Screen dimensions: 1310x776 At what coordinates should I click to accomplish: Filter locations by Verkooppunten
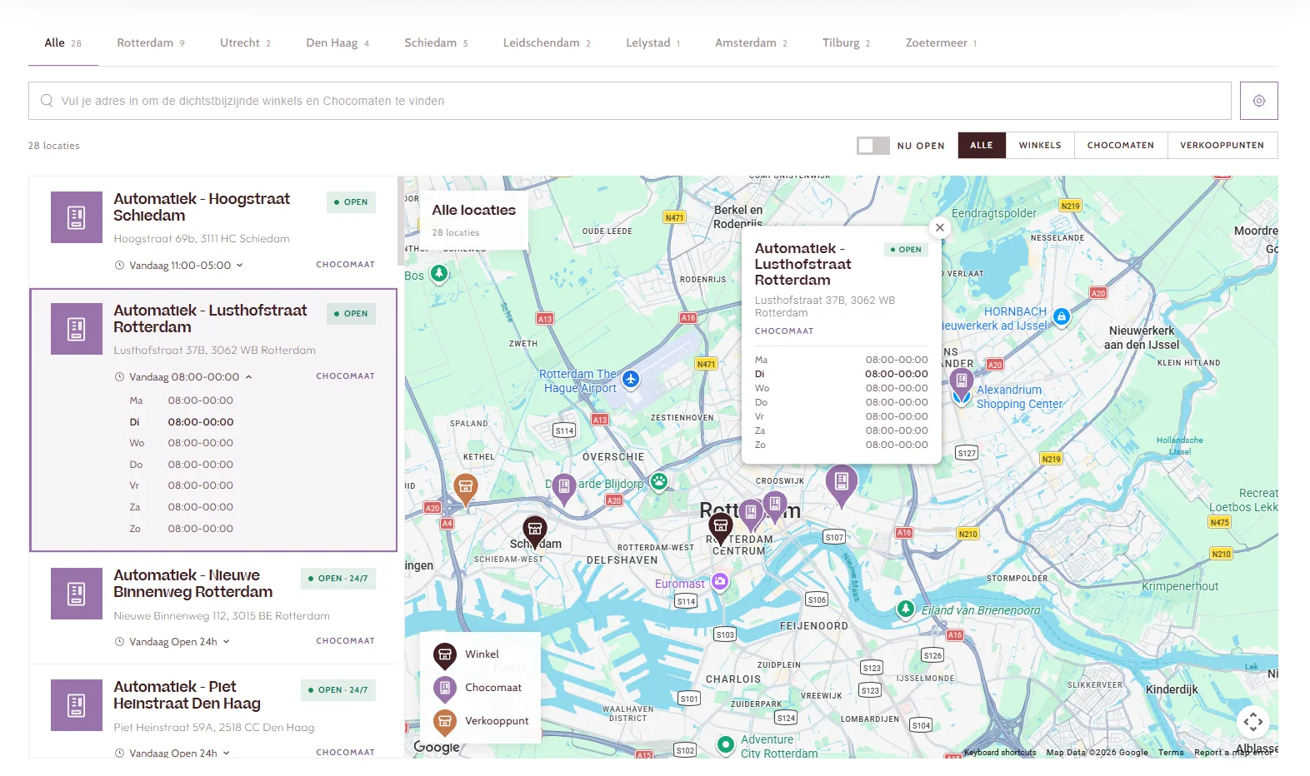coord(1222,145)
